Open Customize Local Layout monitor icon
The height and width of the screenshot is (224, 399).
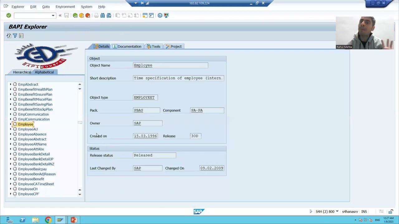166,15
